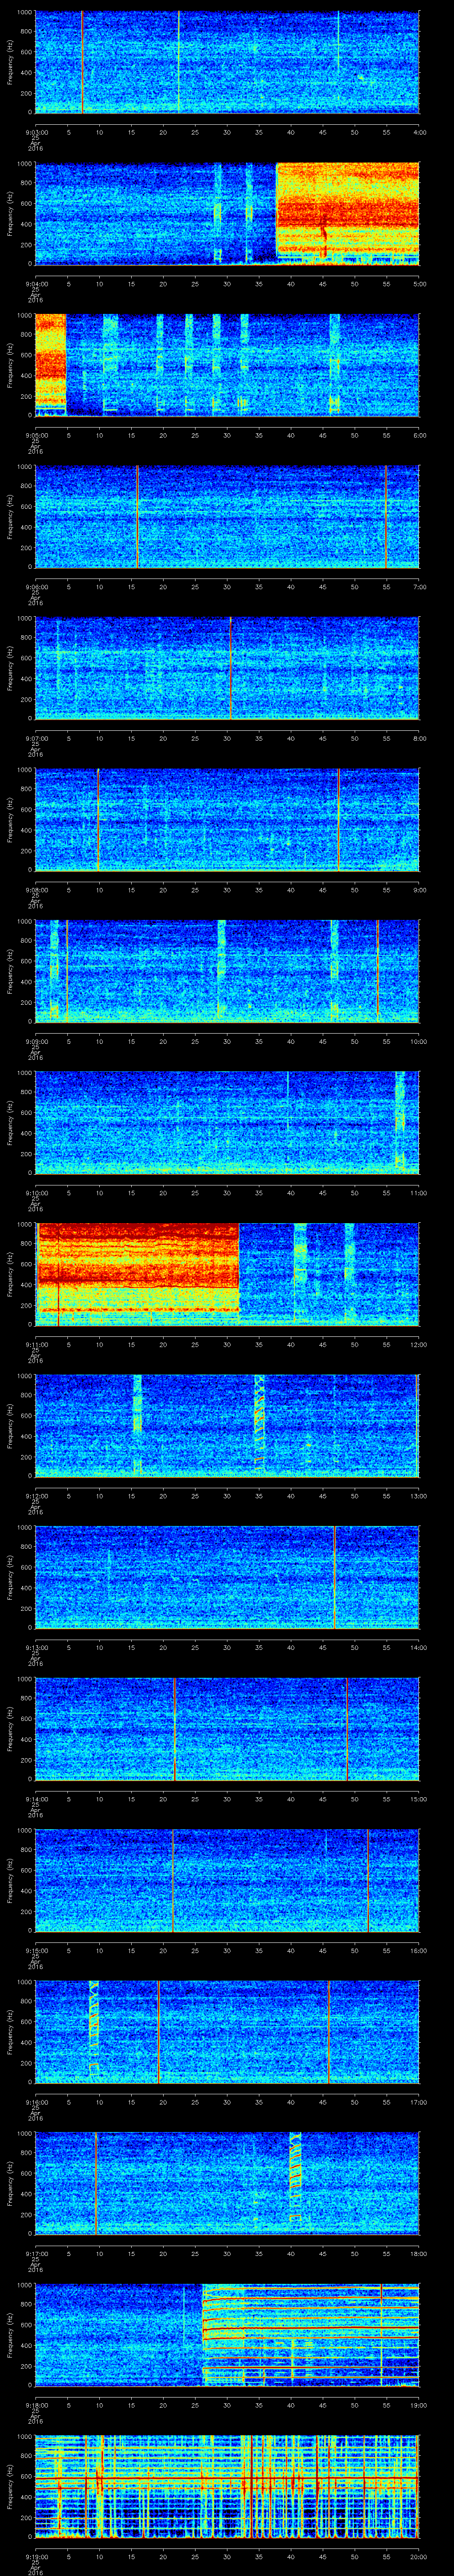Click the '9:19:00' start time label
454x2576 pixels.
[36, 2556]
